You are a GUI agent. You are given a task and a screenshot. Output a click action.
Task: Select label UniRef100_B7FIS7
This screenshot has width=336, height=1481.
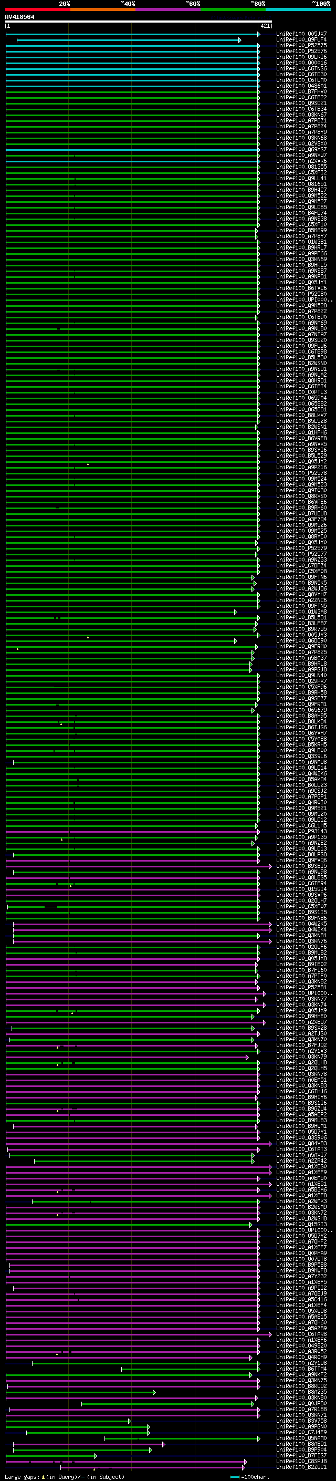[301, 1456]
